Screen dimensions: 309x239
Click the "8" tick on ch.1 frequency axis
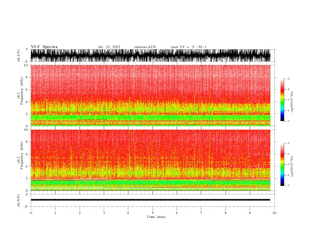(27, 77)
